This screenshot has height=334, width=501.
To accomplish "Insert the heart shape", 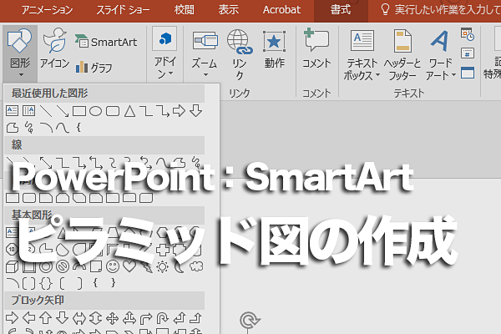I will [x=129, y=266].
